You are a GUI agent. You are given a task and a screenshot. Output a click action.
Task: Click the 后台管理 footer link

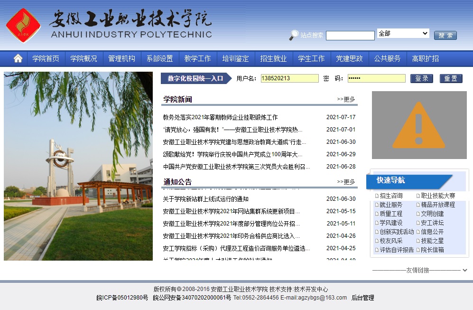(363, 298)
